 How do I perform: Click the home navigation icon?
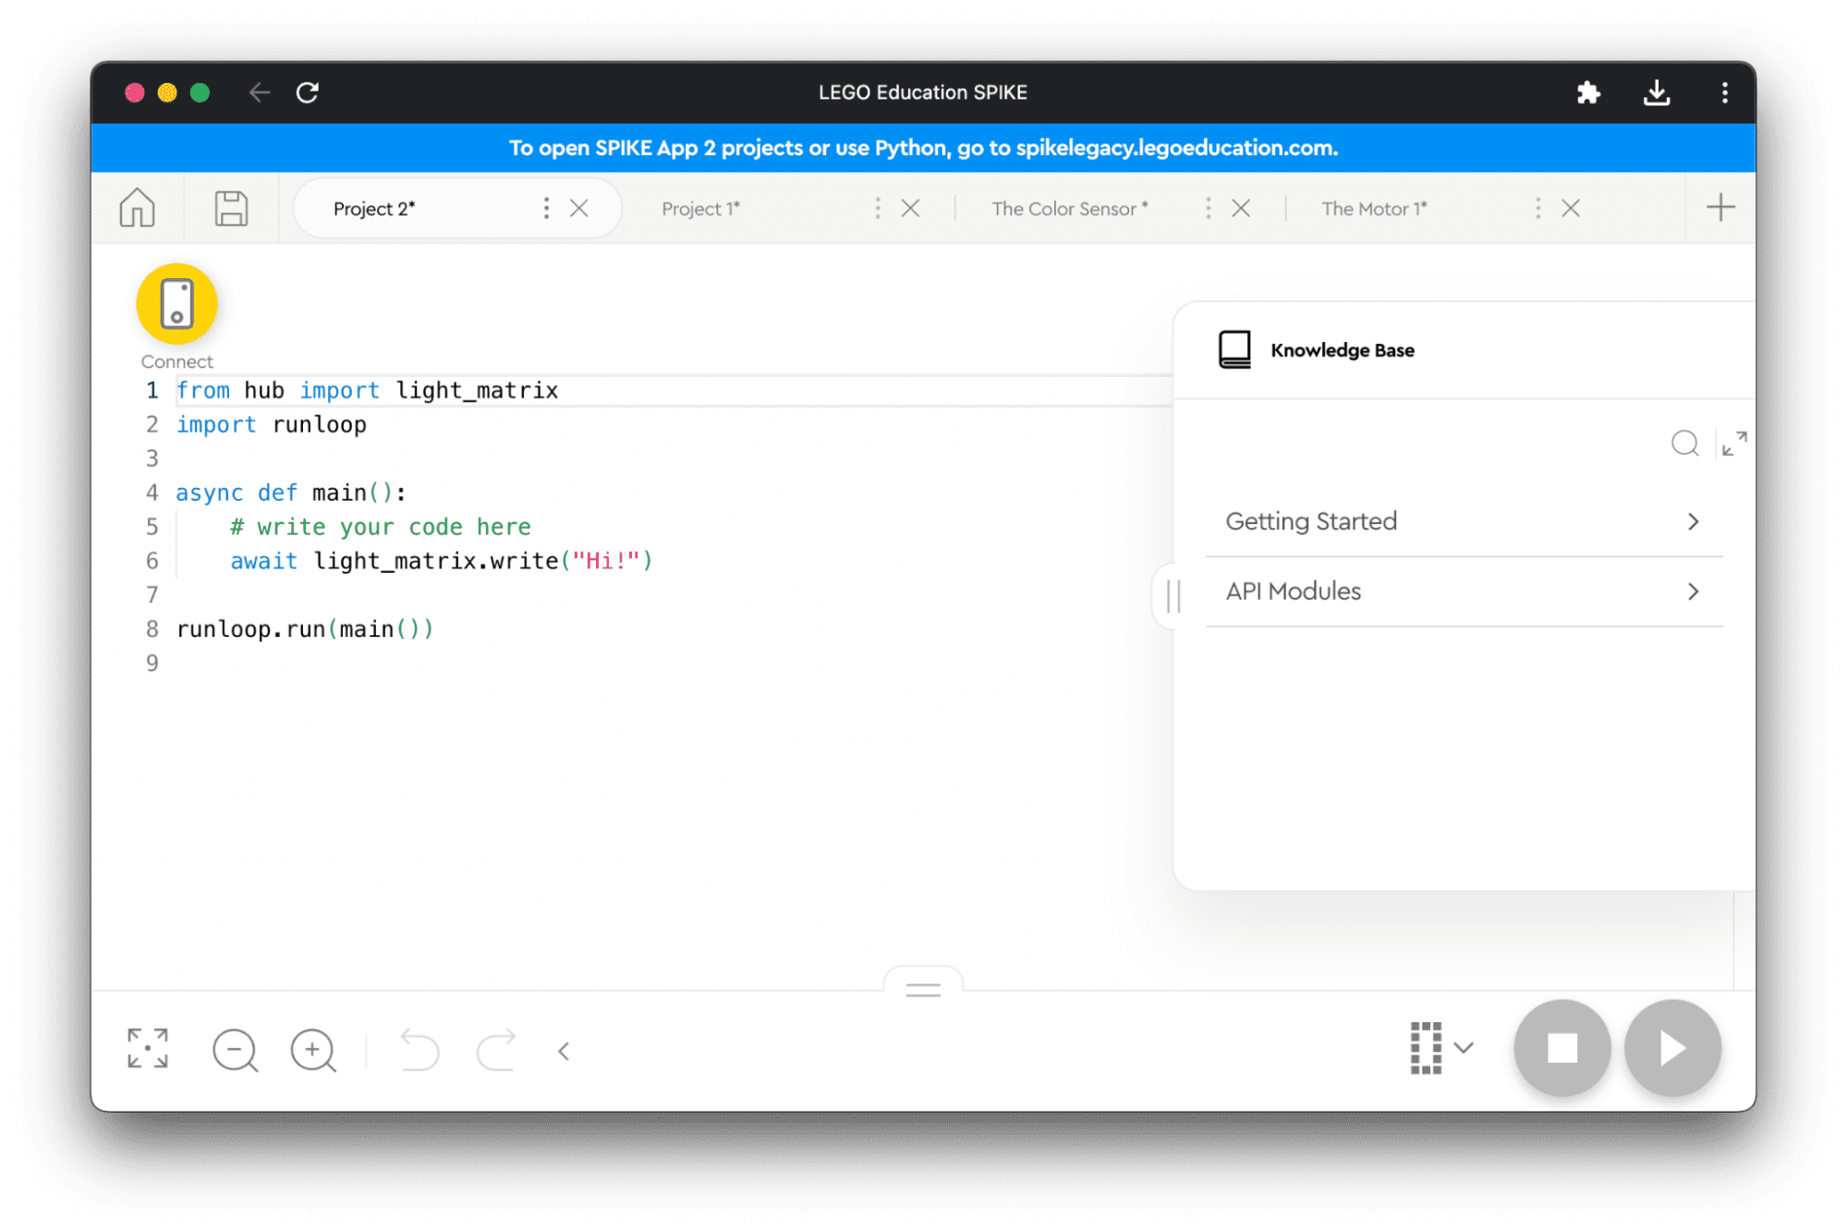click(140, 209)
